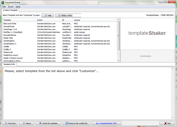Select the UltraSimplicity template row
This screenshot has height=127, width=177.
pos(60,41)
